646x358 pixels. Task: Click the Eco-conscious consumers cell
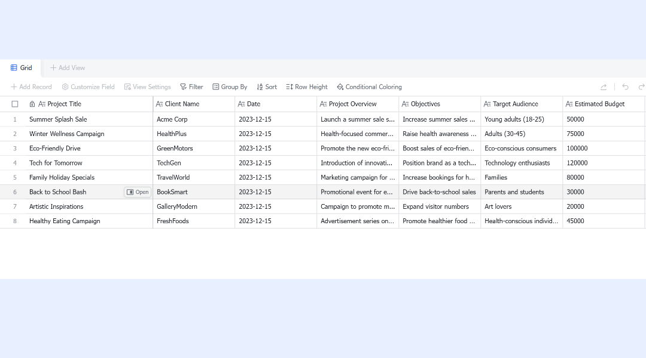[522, 149]
